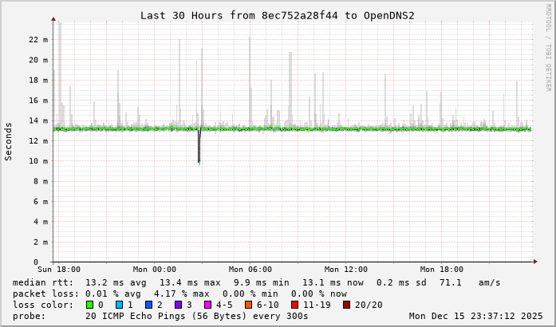Click the 'Seconds' y-axis label
The height and width of the screenshot is (327, 556).
9,141
